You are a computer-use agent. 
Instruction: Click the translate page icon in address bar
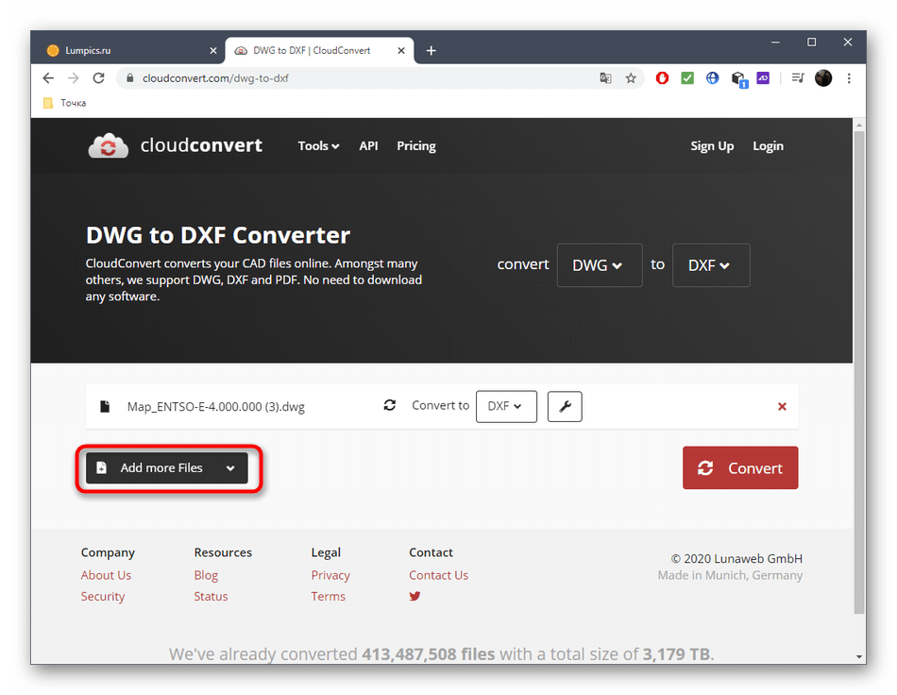click(605, 78)
